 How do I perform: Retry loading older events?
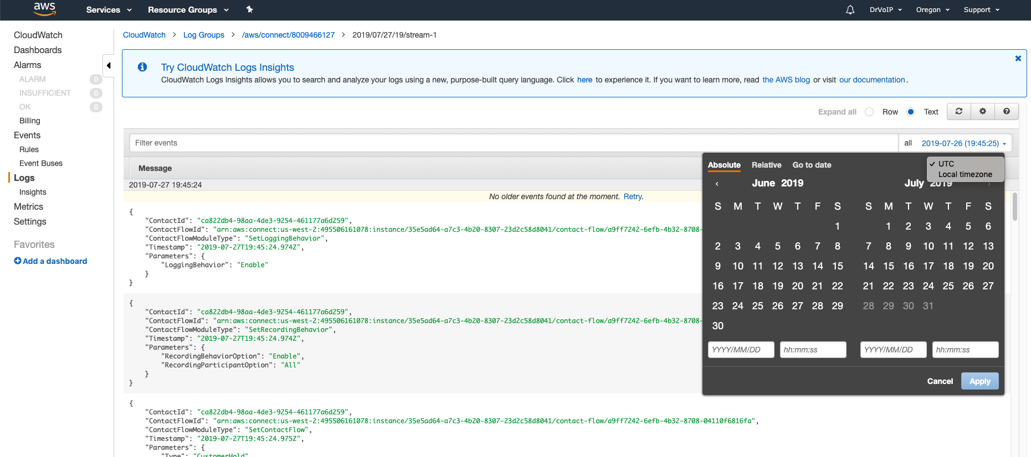633,196
